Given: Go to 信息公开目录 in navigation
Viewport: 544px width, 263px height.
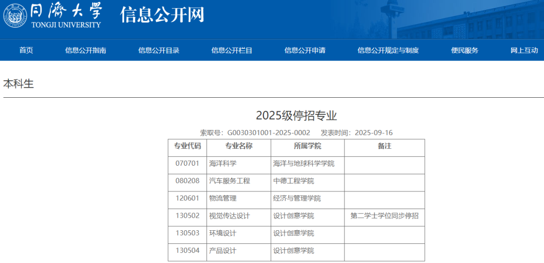Looking at the screenshot, I should coord(159,50).
